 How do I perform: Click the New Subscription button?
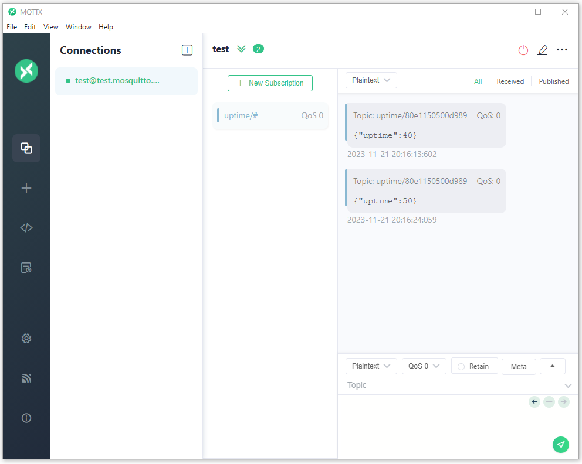tap(270, 83)
